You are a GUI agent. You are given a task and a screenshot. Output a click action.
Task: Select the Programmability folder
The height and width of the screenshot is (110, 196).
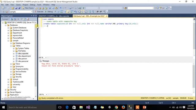click(x=22, y=69)
